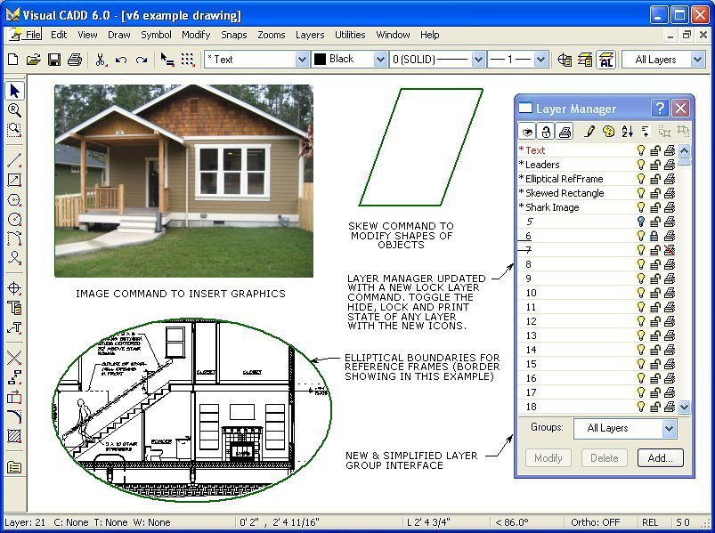
Task: Open the Draw menu
Action: [x=119, y=35]
